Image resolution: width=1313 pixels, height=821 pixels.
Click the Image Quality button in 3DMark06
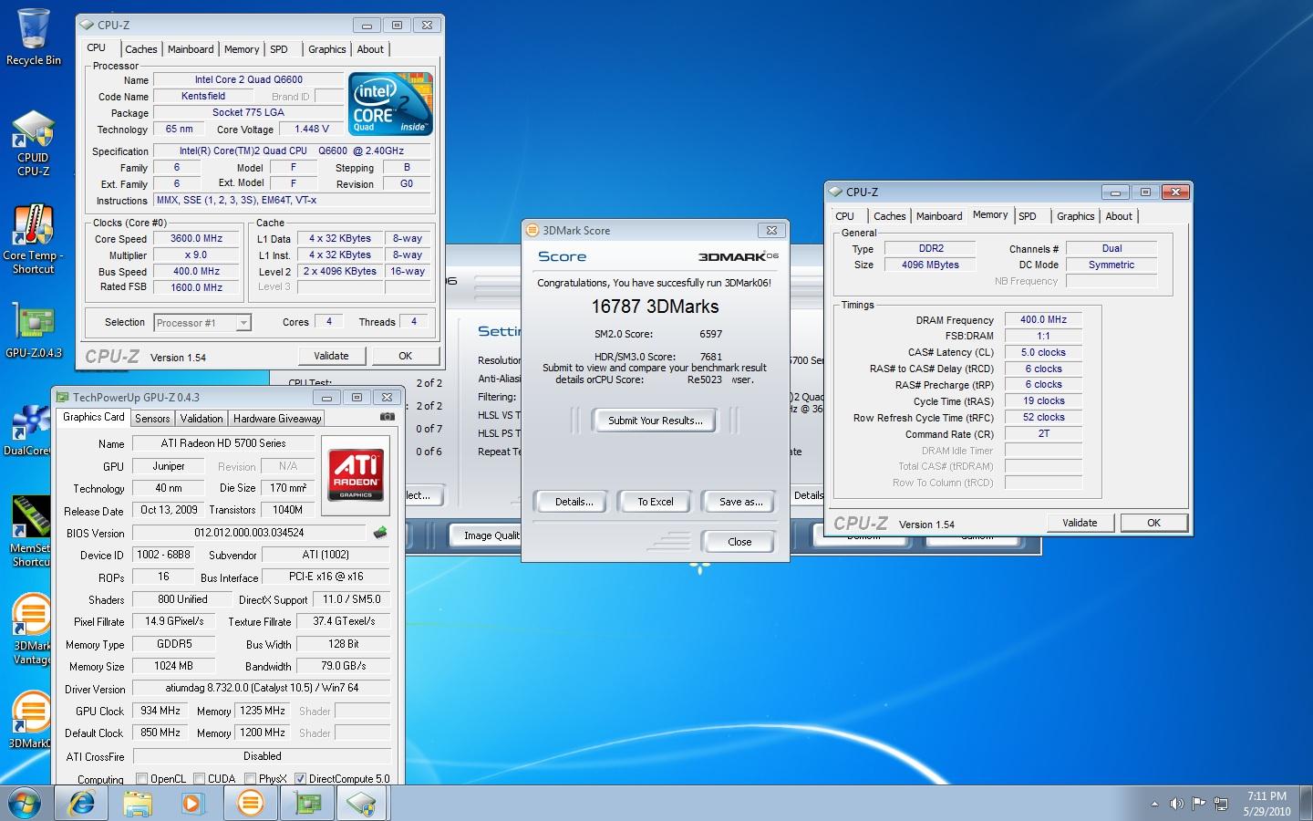coord(488,535)
